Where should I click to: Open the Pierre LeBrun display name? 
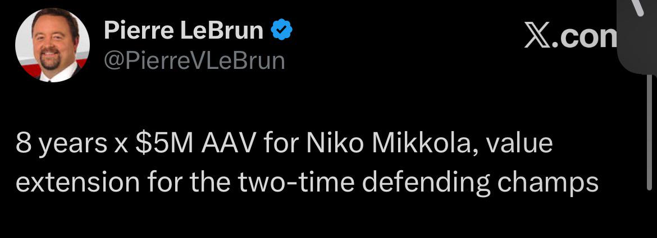183,31
